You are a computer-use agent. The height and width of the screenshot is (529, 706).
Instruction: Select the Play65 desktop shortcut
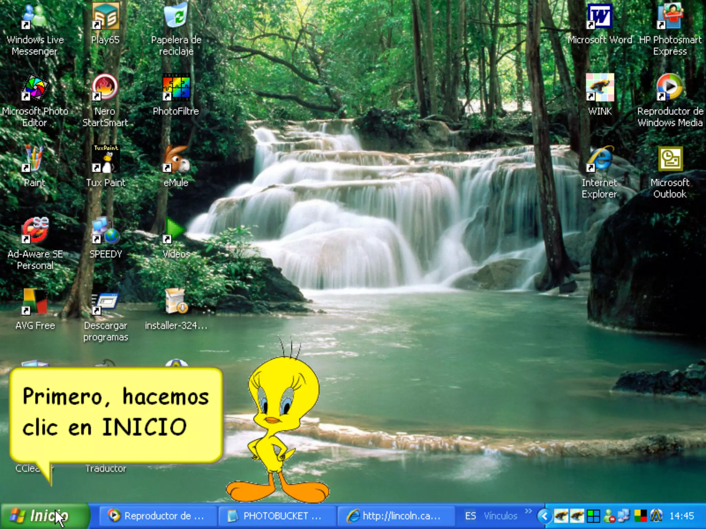tap(105, 17)
